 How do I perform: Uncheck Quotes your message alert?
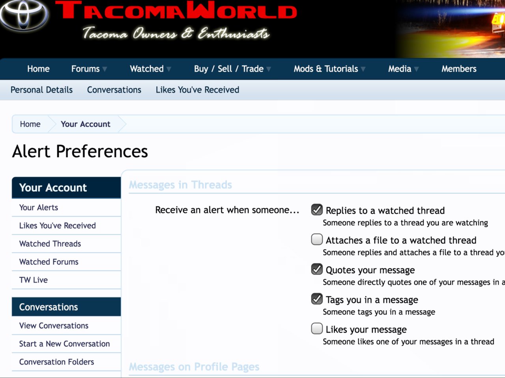pyautogui.click(x=317, y=269)
